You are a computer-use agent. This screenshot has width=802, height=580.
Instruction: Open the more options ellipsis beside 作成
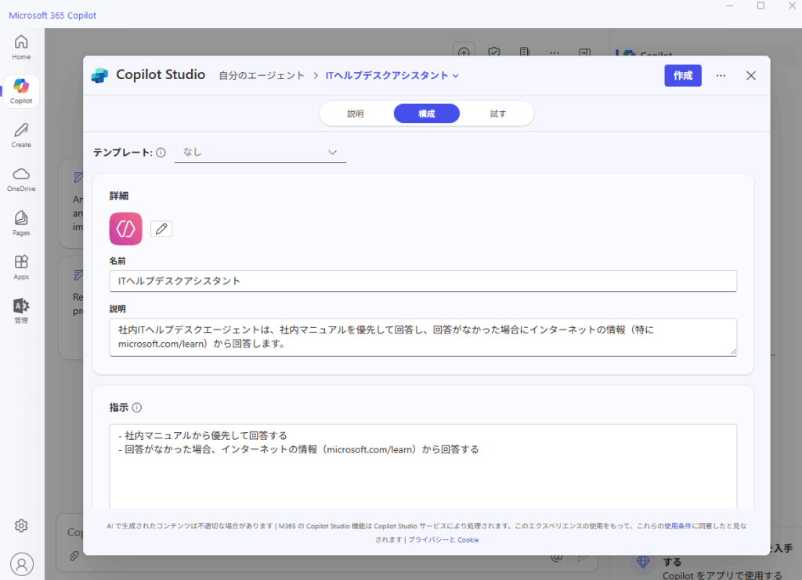click(x=721, y=76)
